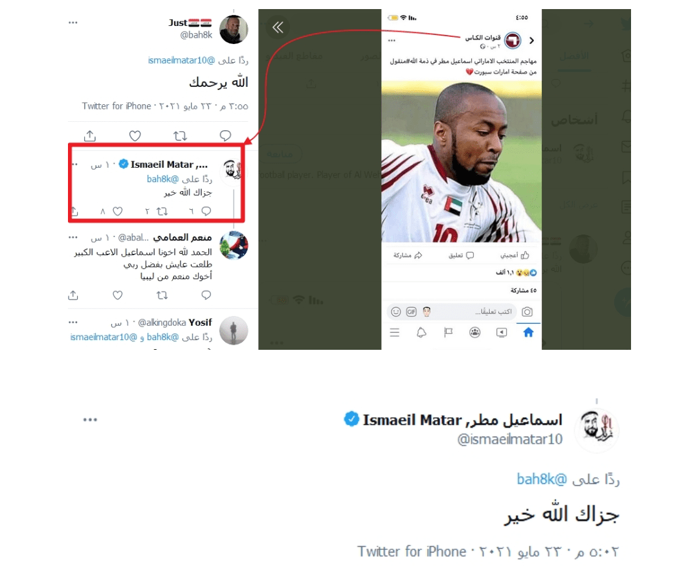Click the GIF icon in the comment bar
Image resolution: width=699 pixels, height=583 pixels.
(x=411, y=312)
